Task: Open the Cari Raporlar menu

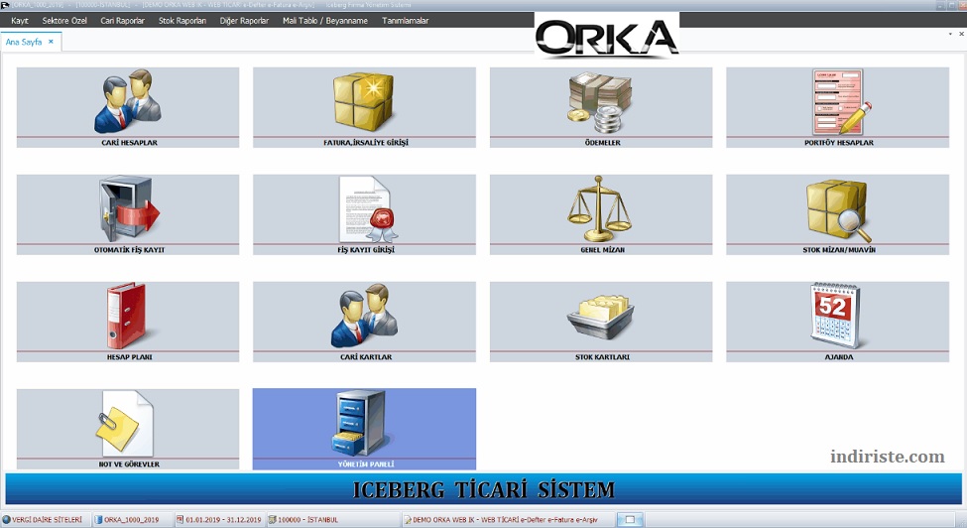Action: click(122, 21)
